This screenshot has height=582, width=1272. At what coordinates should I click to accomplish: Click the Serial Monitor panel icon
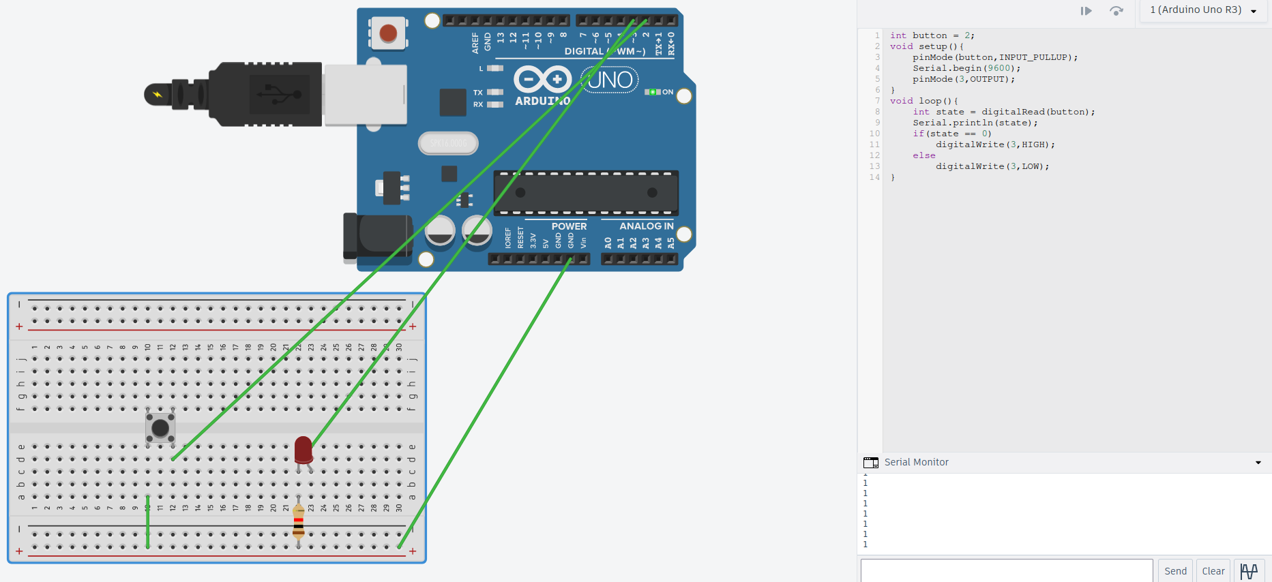coord(871,462)
